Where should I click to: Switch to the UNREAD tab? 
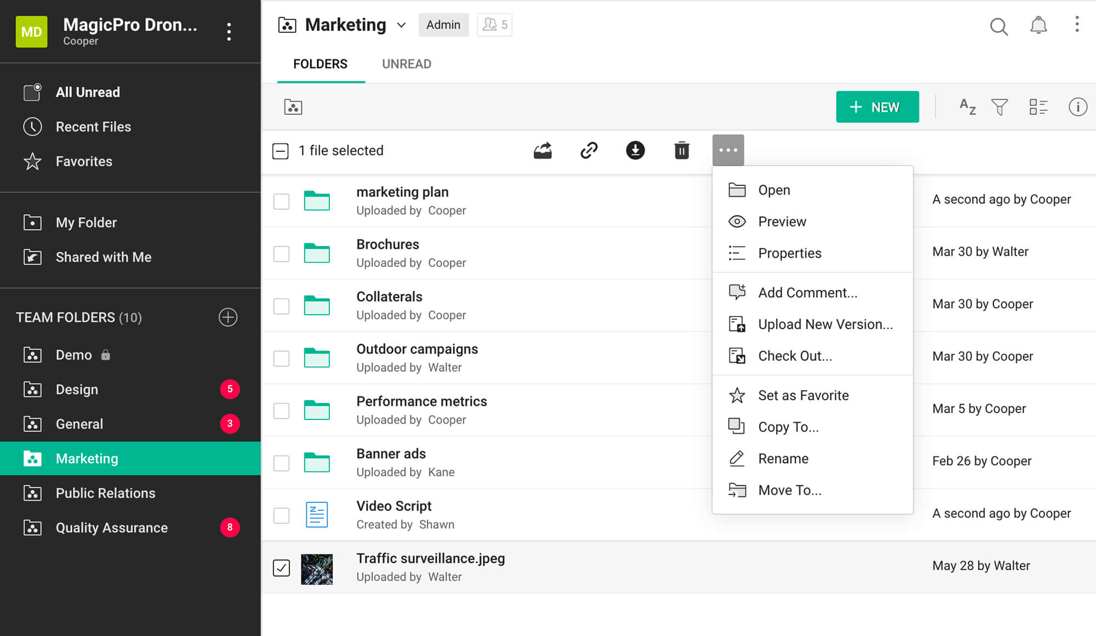pyautogui.click(x=406, y=64)
